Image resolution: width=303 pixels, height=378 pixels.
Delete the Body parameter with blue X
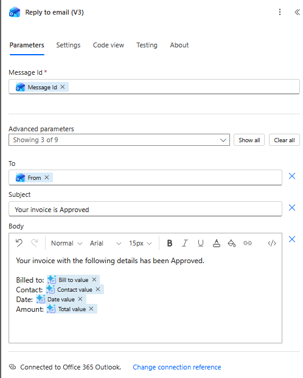point(292,239)
